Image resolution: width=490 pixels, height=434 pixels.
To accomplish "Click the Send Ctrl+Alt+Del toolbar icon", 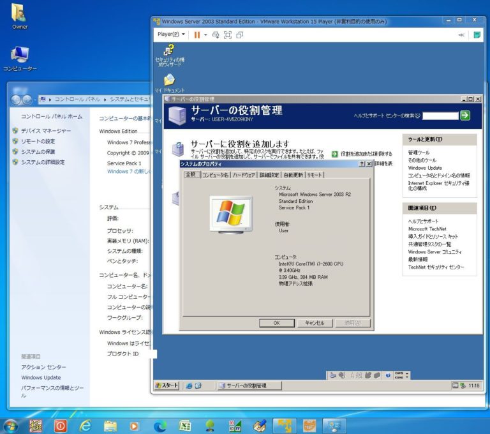I will point(216,34).
